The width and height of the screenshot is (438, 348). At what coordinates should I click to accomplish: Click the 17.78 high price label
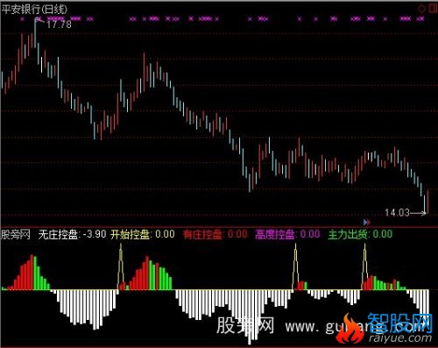[59, 25]
